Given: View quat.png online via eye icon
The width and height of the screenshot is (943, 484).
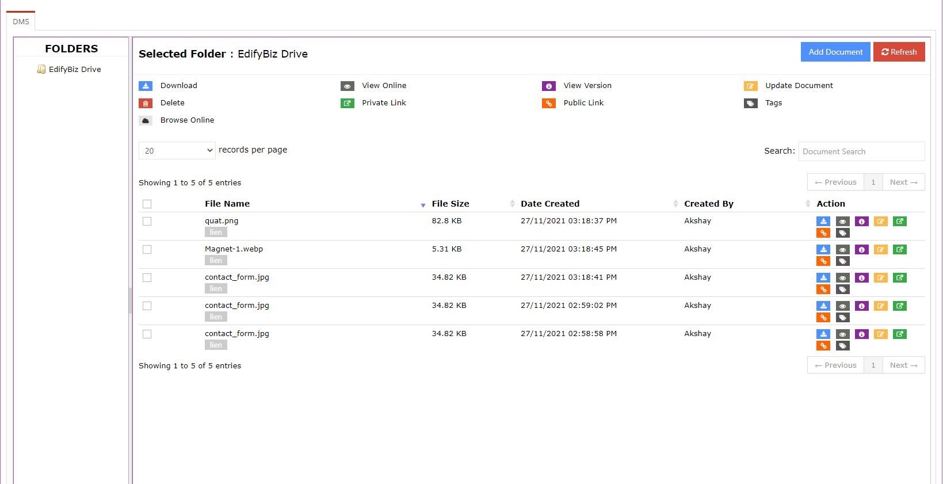Looking at the screenshot, I should point(842,221).
